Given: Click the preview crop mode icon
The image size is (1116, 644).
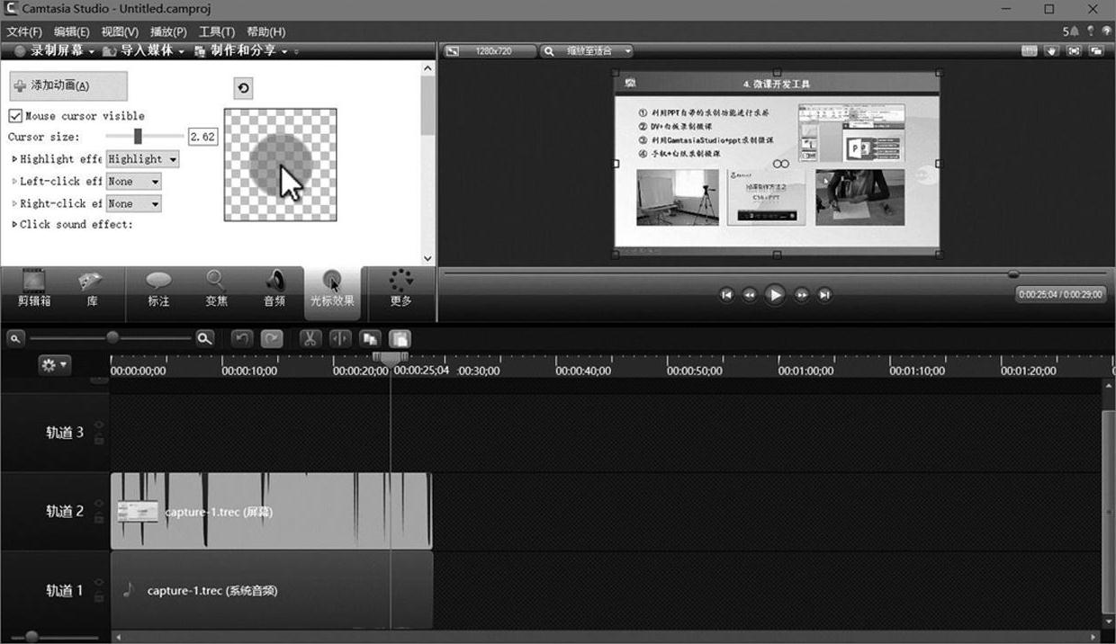Looking at the screenshot, I should tap(1030, 51).
